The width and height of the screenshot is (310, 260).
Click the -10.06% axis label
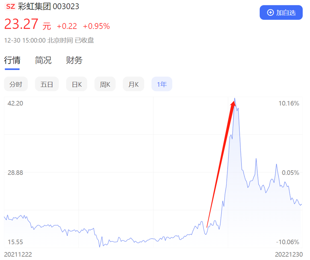pos(287,242)
